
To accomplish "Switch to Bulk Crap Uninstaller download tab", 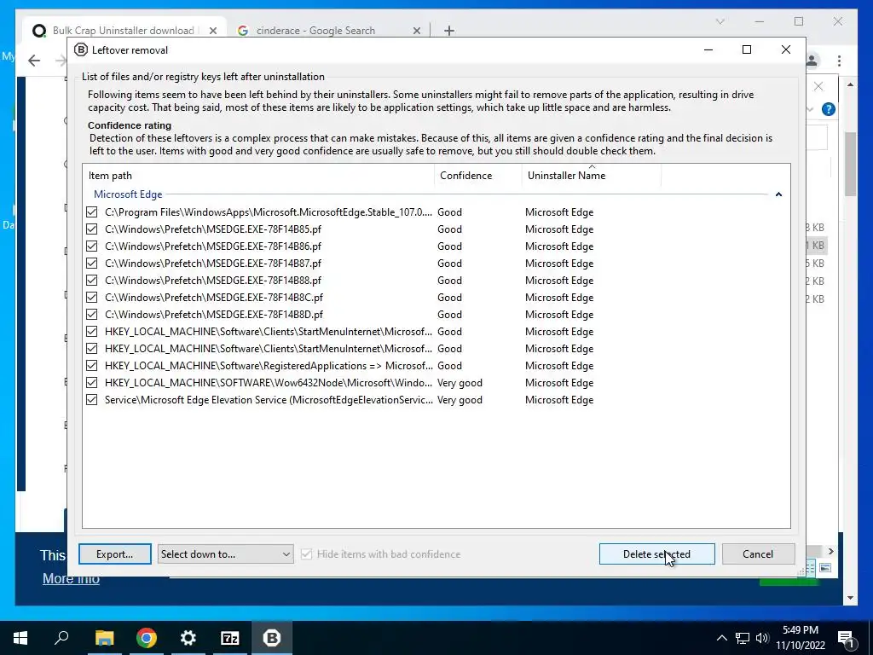I will point(123,31).
